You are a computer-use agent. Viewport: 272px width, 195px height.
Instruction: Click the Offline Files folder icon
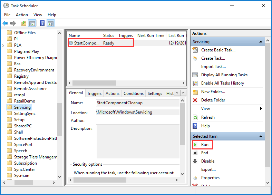[x=9, y=33]
